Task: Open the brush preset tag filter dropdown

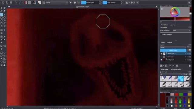Action: [x=171, y=74]
